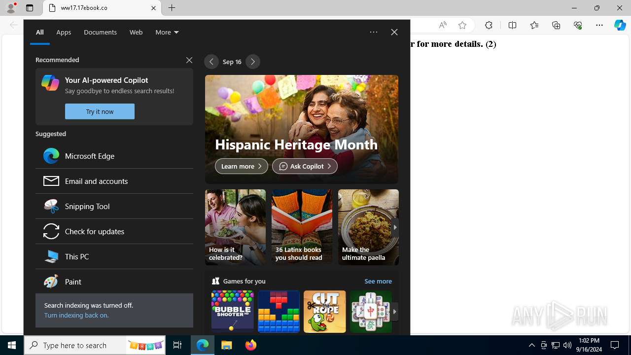Close the search panel
Screen dimensions: 631x355
394,32
